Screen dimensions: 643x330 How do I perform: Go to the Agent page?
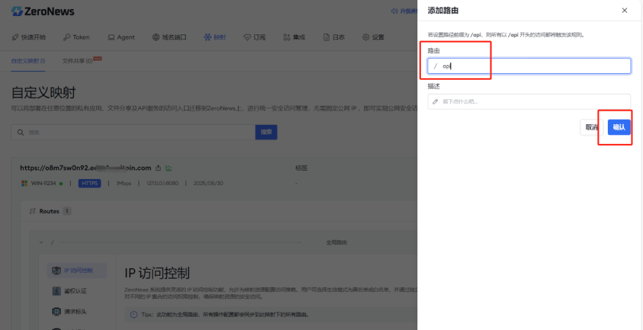pyautogui.click(x=121, y=37)
